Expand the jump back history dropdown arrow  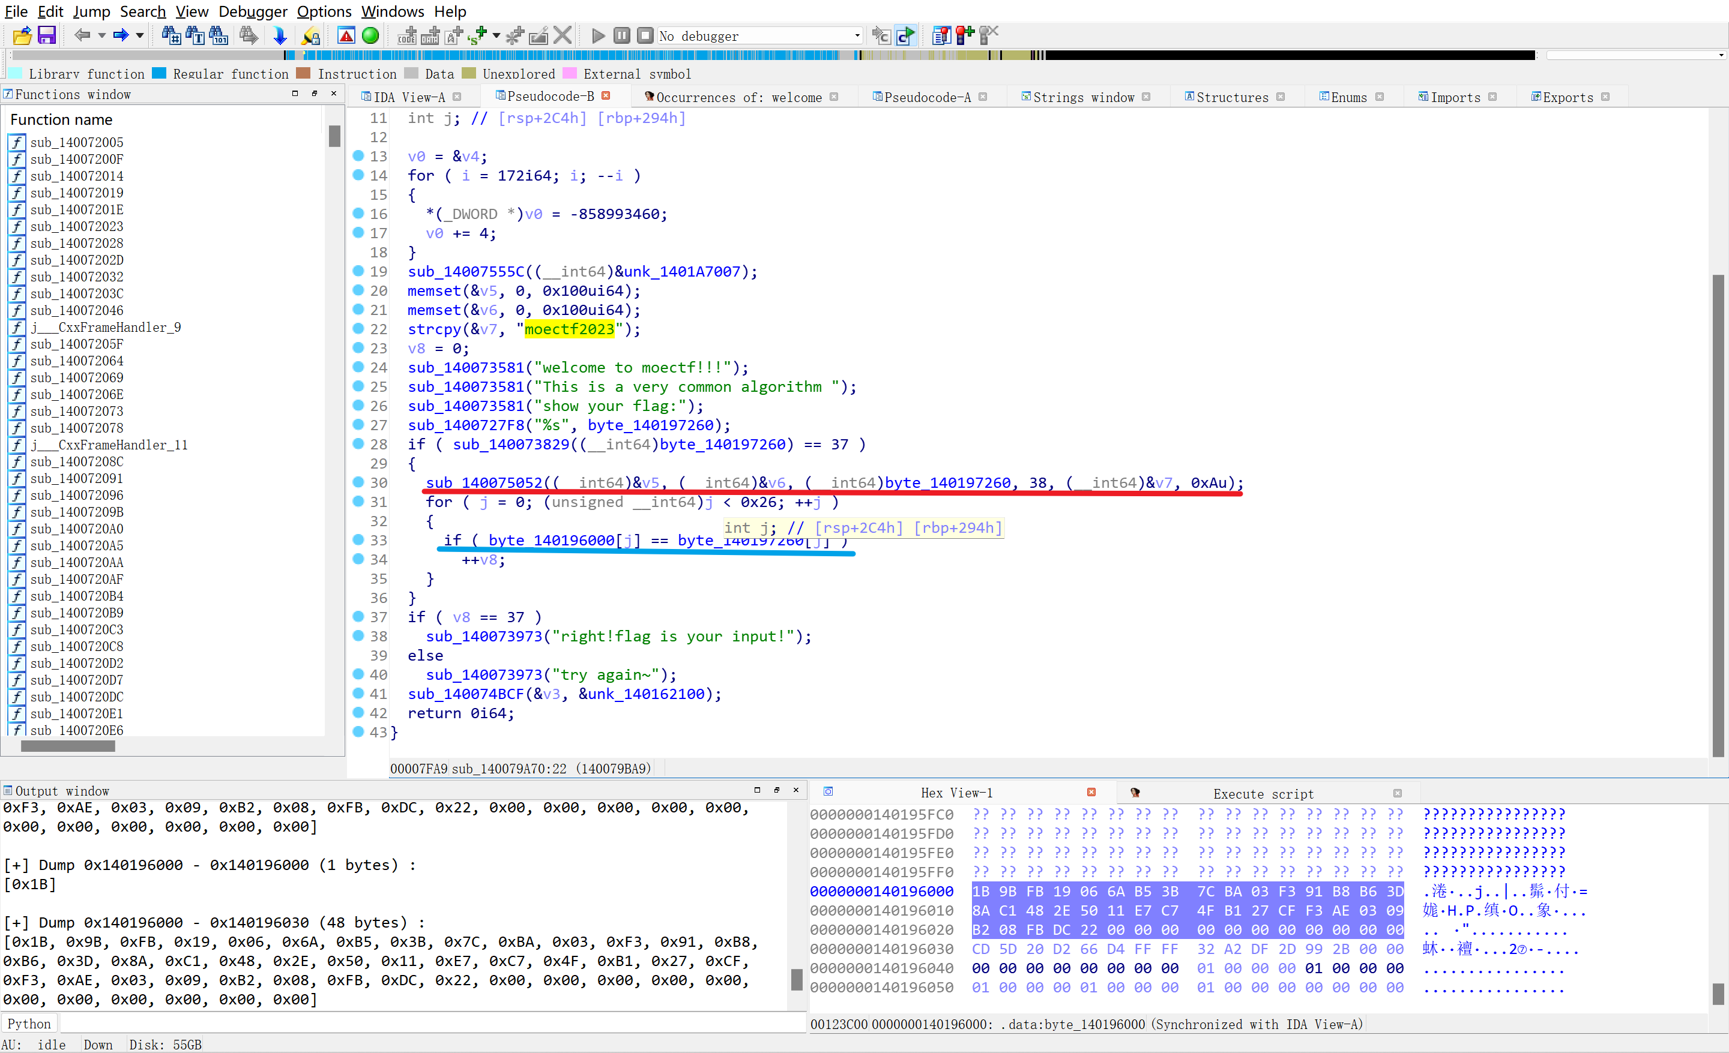point(101,35)
